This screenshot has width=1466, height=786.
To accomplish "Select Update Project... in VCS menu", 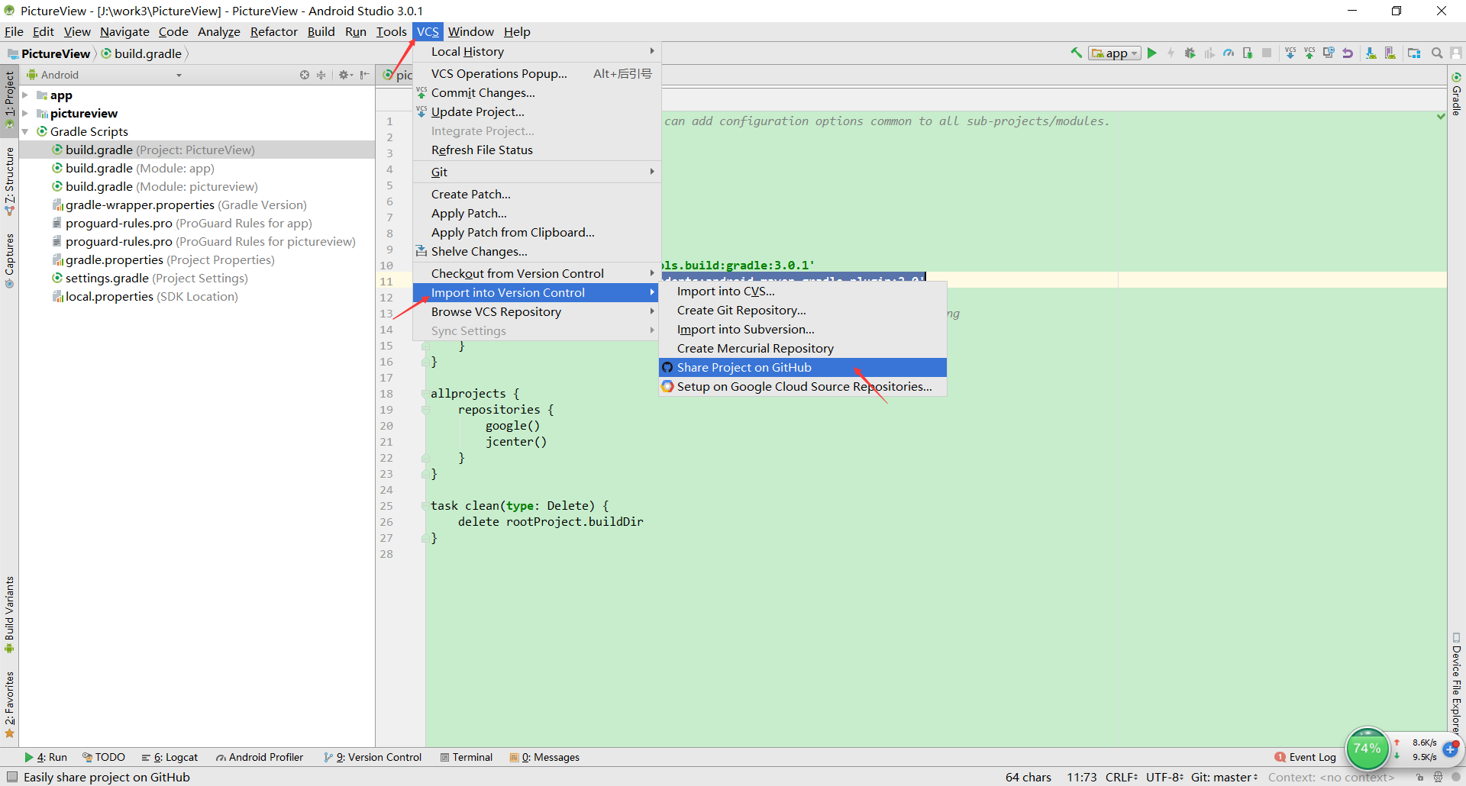I will point(537,111).
